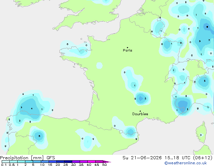Click the Dourbies location dot marker

140,111
